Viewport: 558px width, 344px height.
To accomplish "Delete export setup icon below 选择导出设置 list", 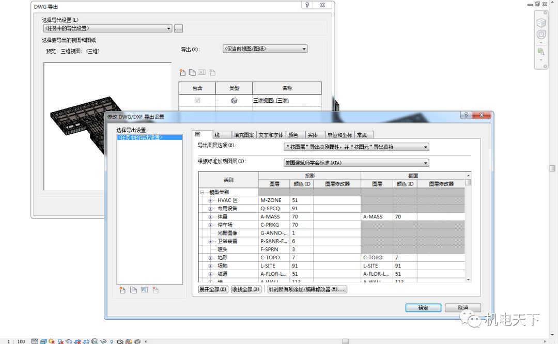I will pyautogui.click(x=155, y=290).
